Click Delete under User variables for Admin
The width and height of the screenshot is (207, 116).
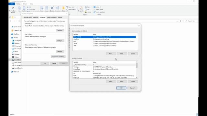tap(133, 54)
